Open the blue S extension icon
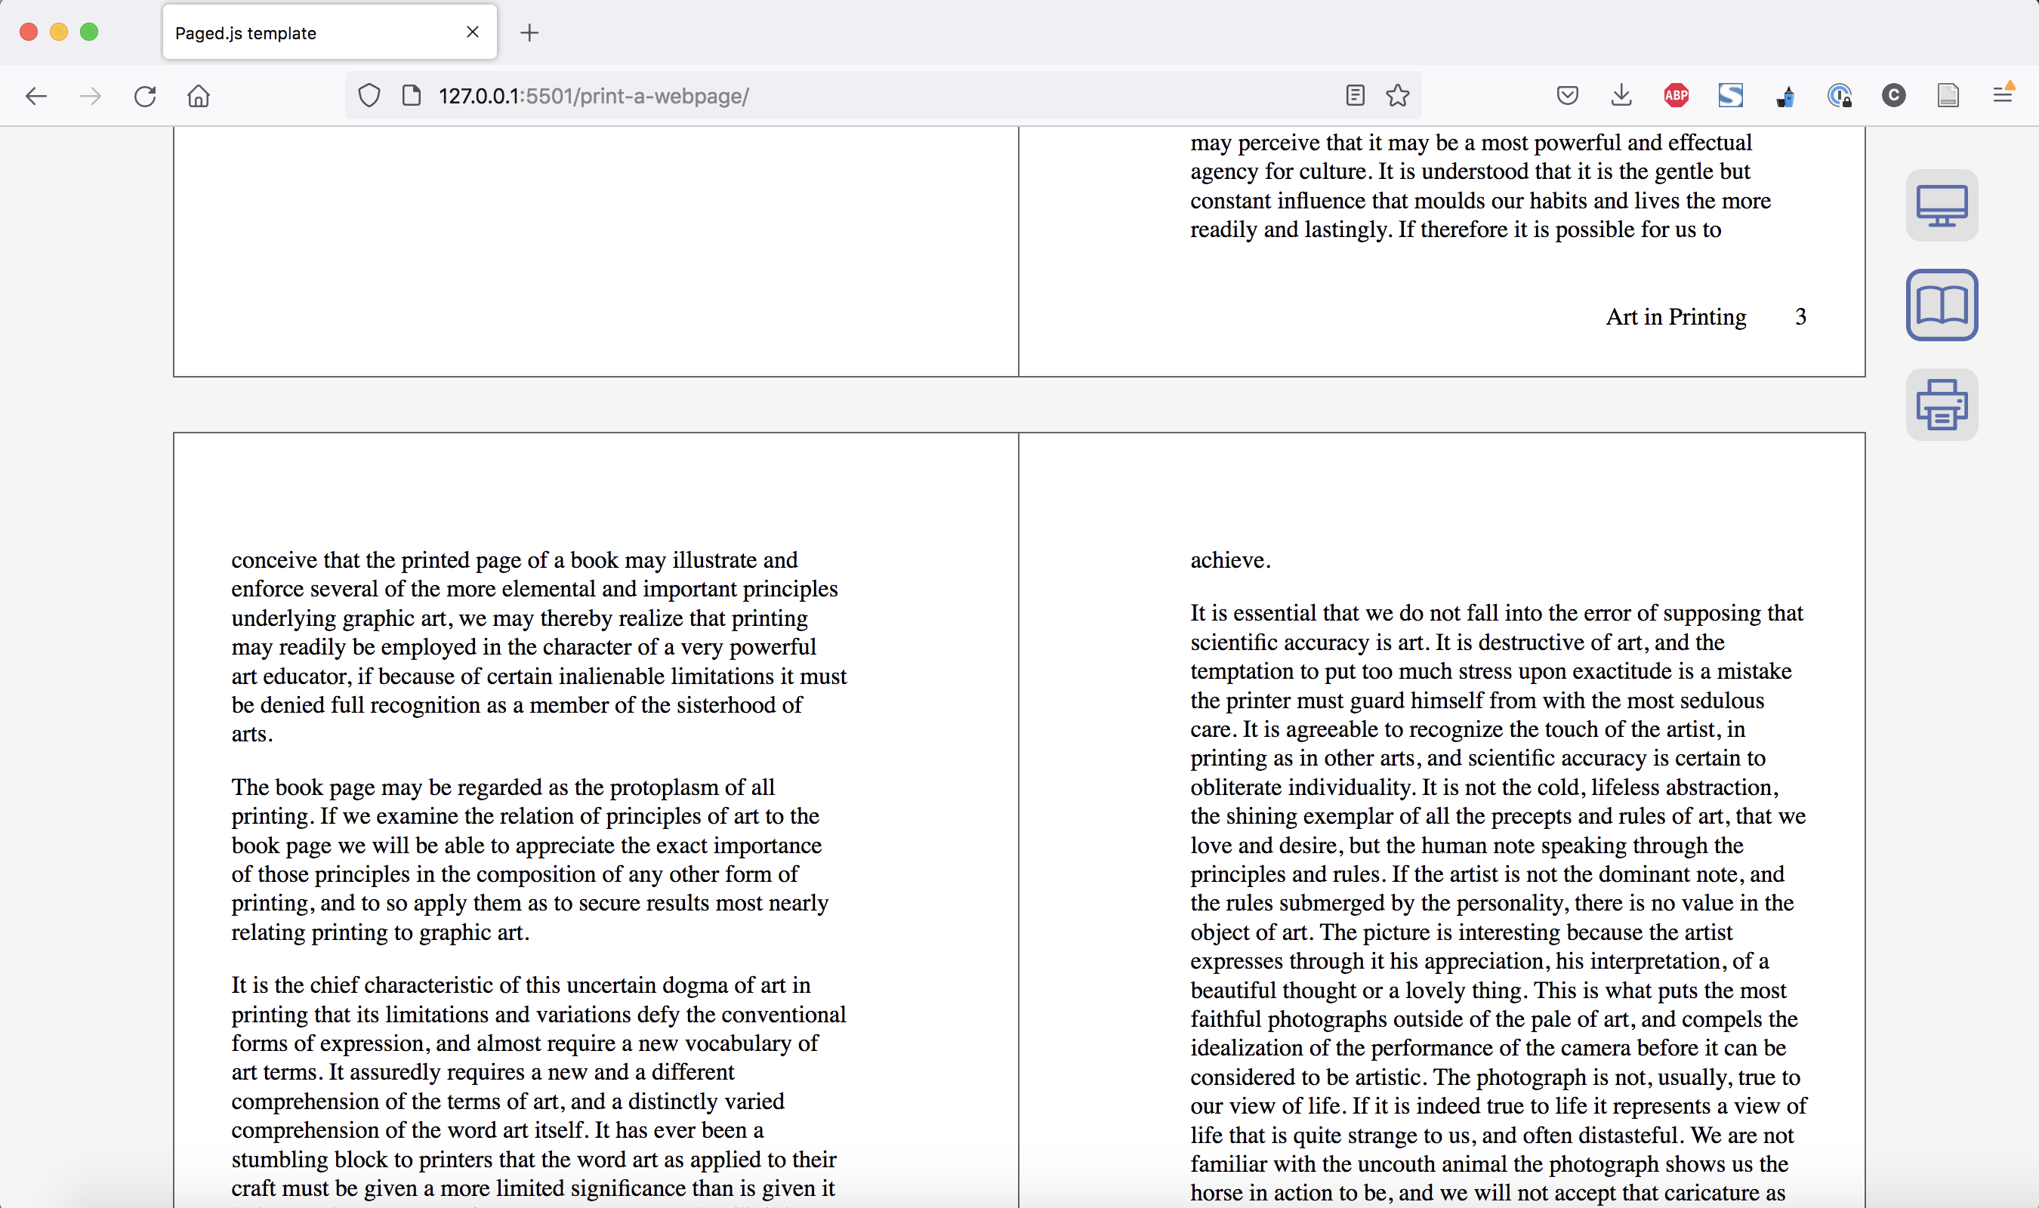This screenshot has height=1208, width=2039. pyautogui.click(x=1730, y=96)
